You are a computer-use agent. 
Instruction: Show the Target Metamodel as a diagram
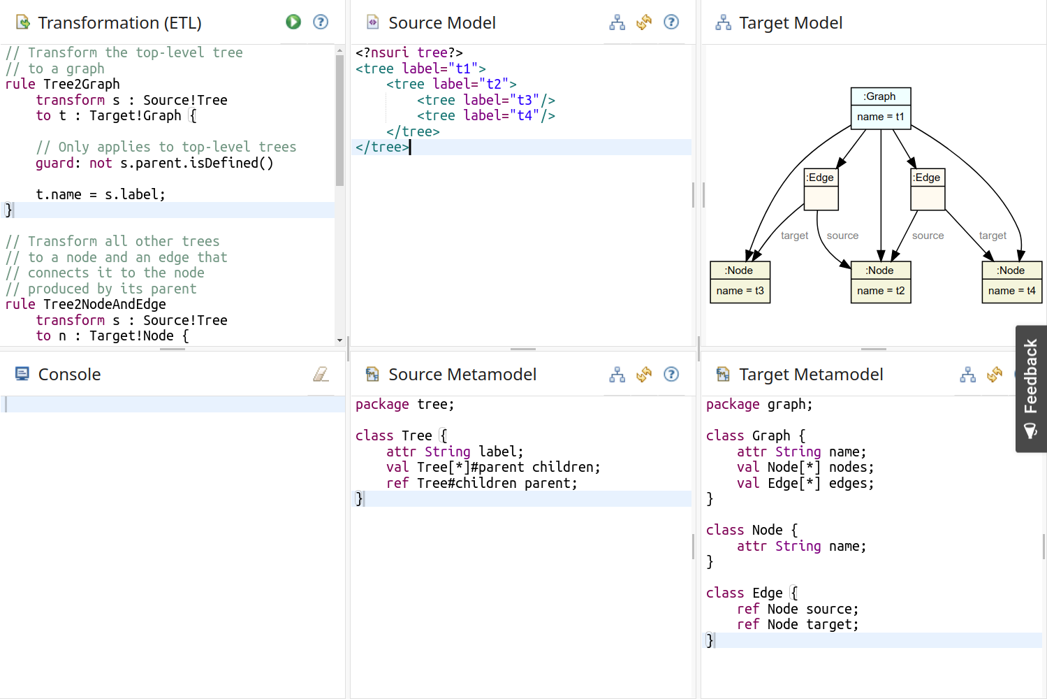click(x=967, y=375)
